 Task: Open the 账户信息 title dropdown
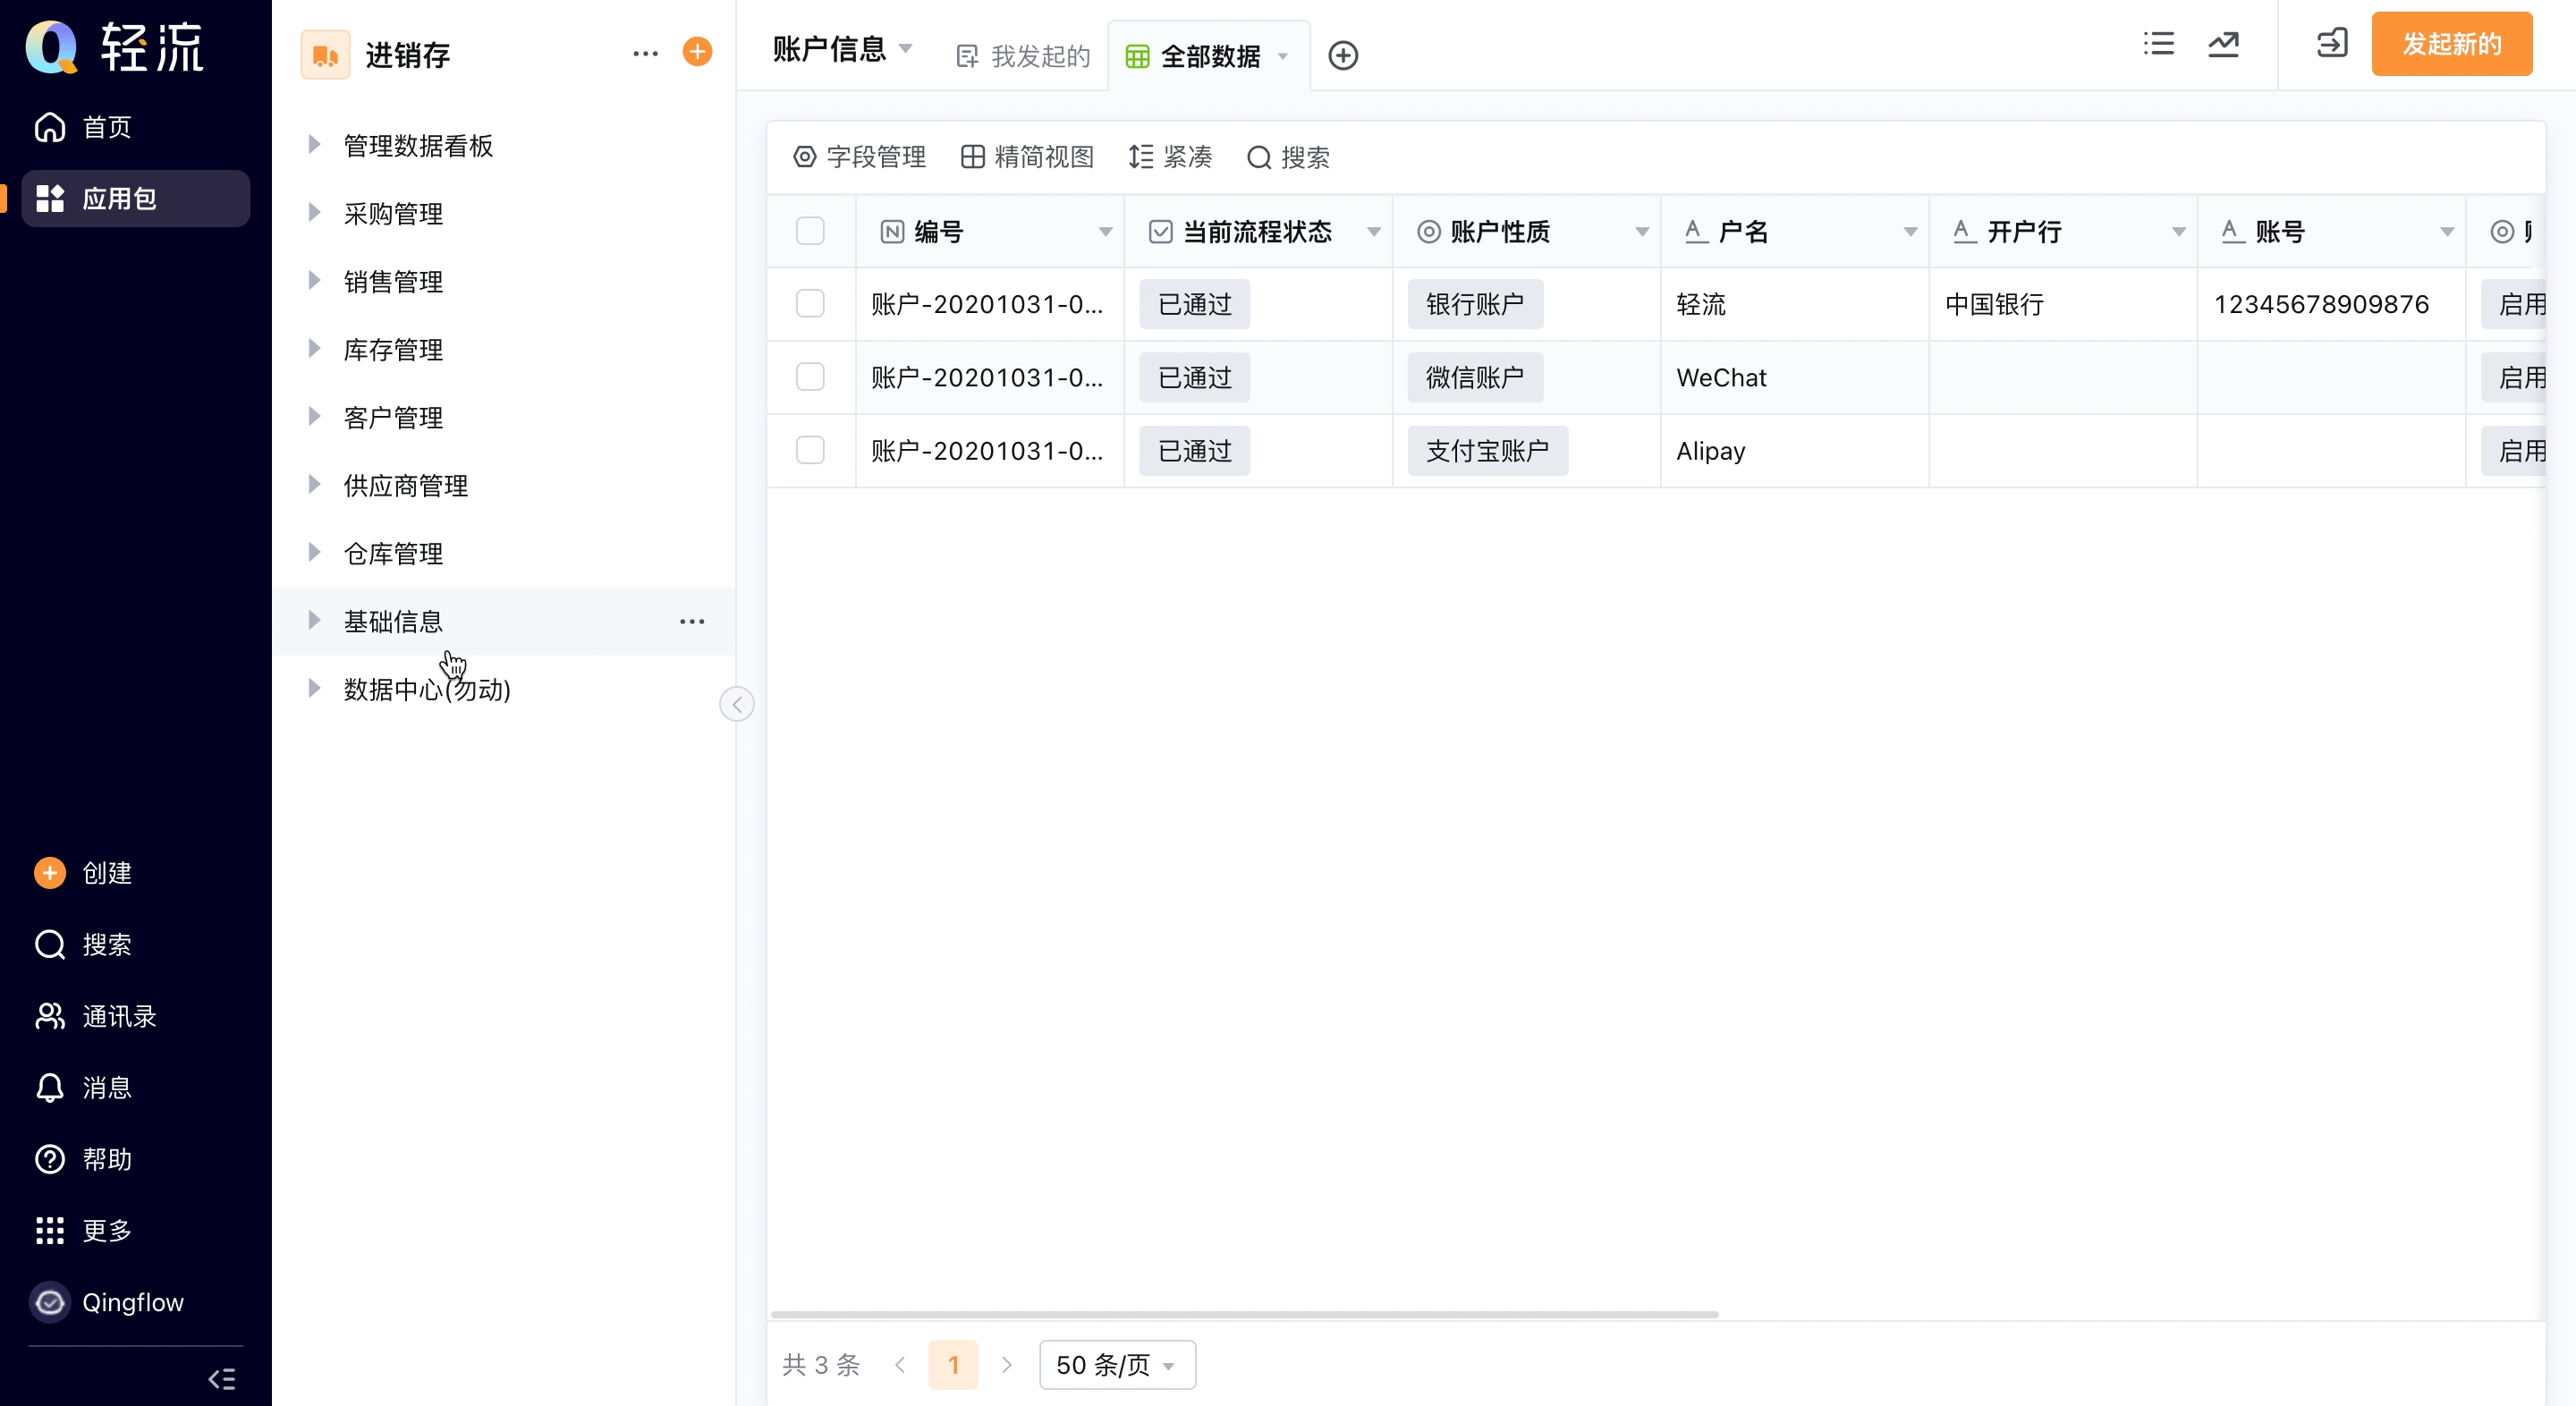pyautogui.click(x=906, y=48)
